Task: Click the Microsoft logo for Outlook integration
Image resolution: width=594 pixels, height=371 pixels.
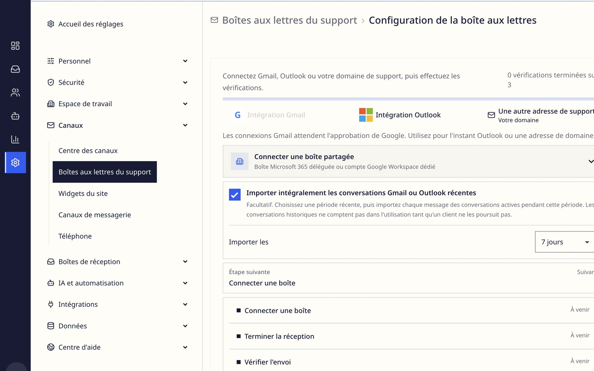Action: click(366, 115)
